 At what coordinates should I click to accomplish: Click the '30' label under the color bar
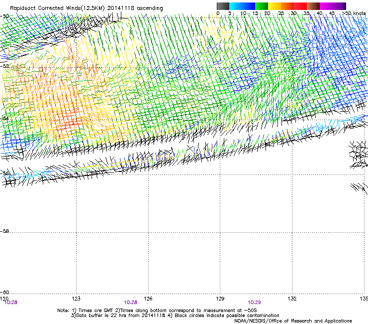coord(293,13)
